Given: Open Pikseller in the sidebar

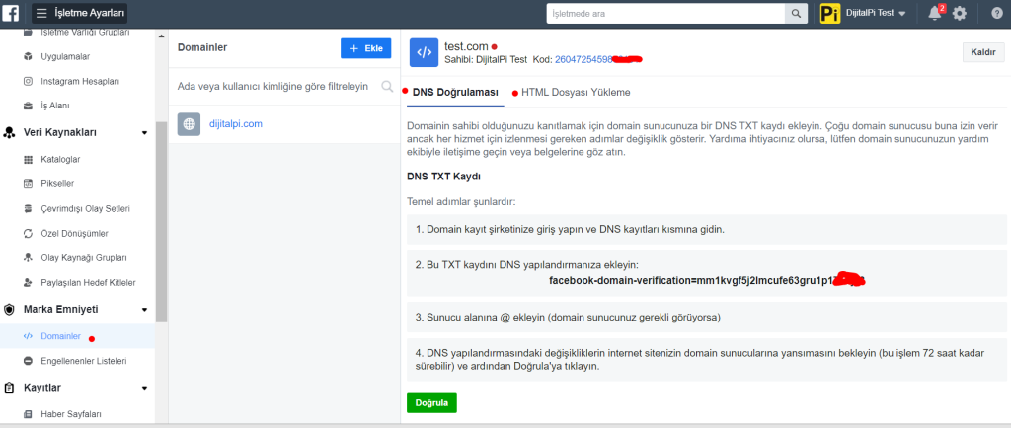Looking at the screenshot, I should (57, 184).
